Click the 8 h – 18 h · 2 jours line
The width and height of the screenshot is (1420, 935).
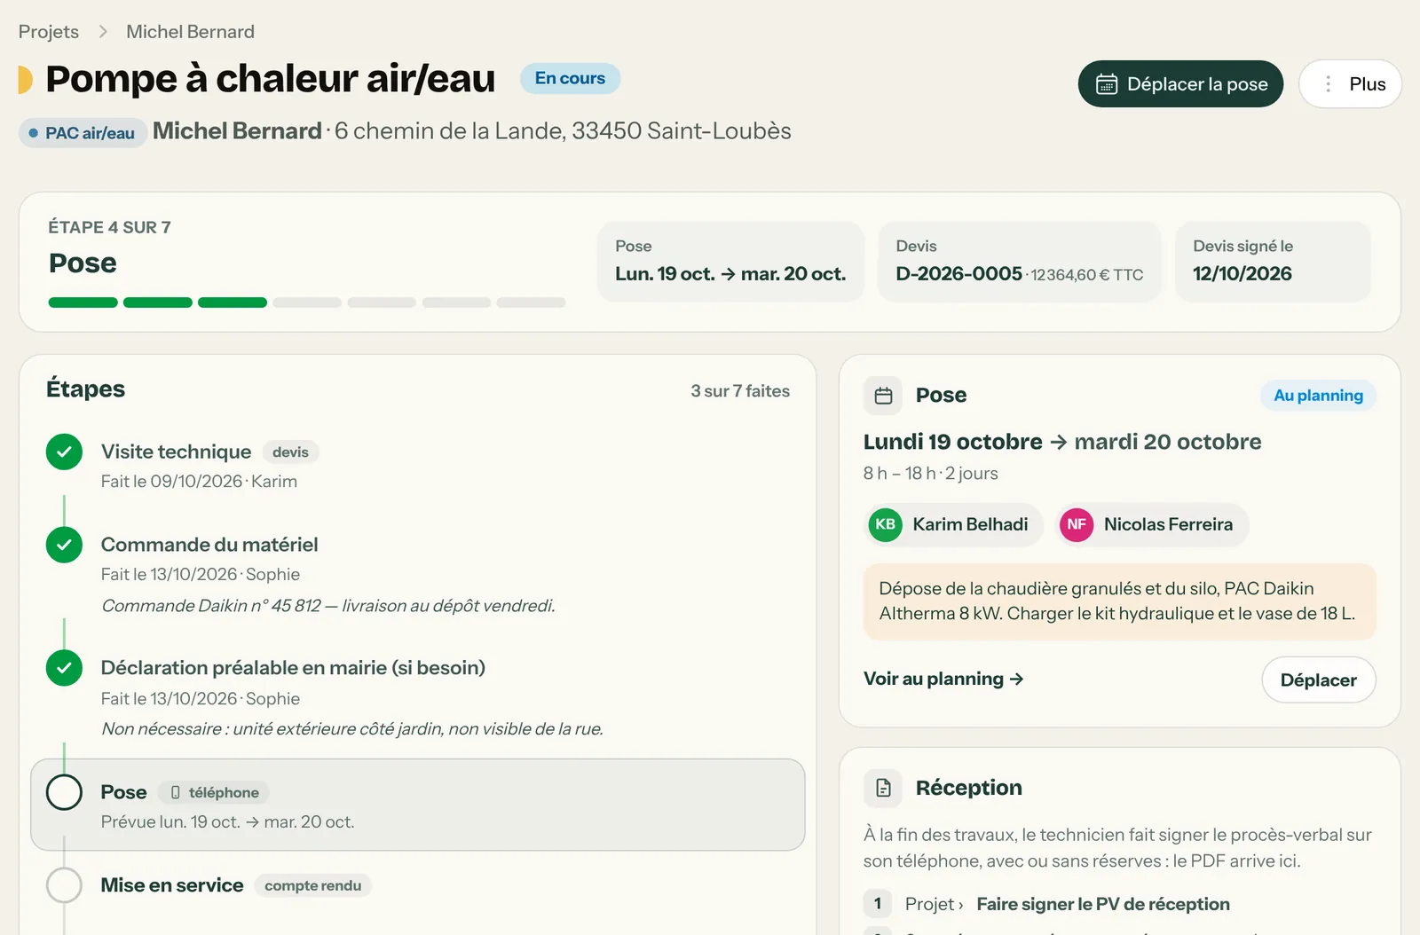[x=930, y=474]
